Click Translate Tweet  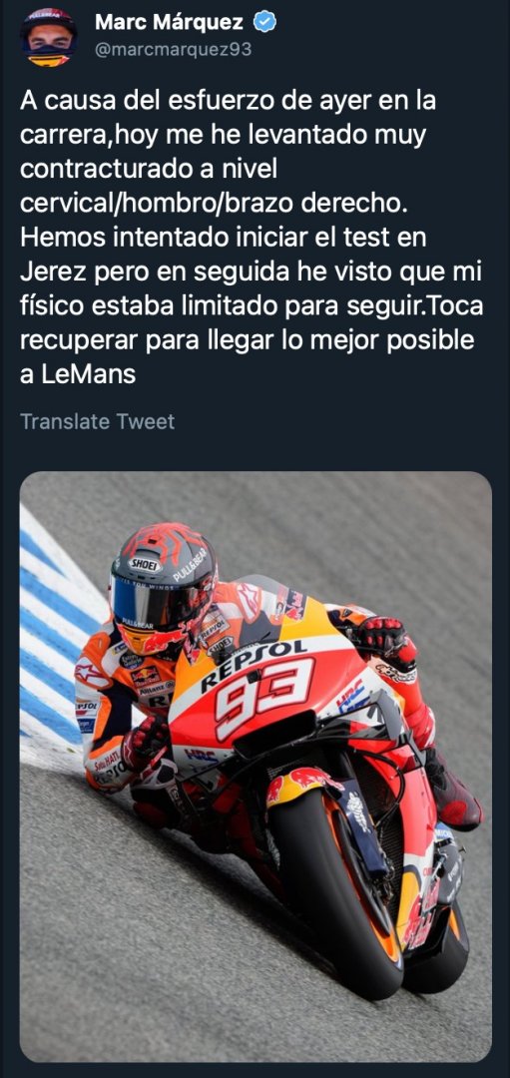tap(98, 421)
